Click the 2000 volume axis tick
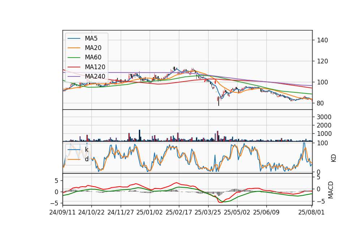 pyautogui.click(x=324, y=126)
